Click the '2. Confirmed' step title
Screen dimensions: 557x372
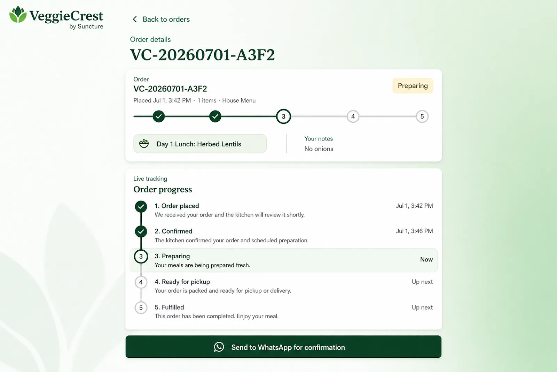(x=173, y=231)
